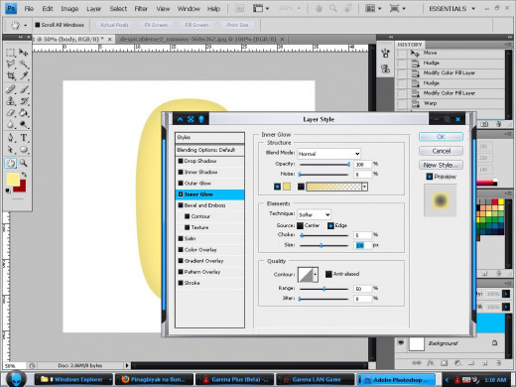
Task: Toggle the Preview checkbox
Action: pyautogui.click(x=430, y=177)
